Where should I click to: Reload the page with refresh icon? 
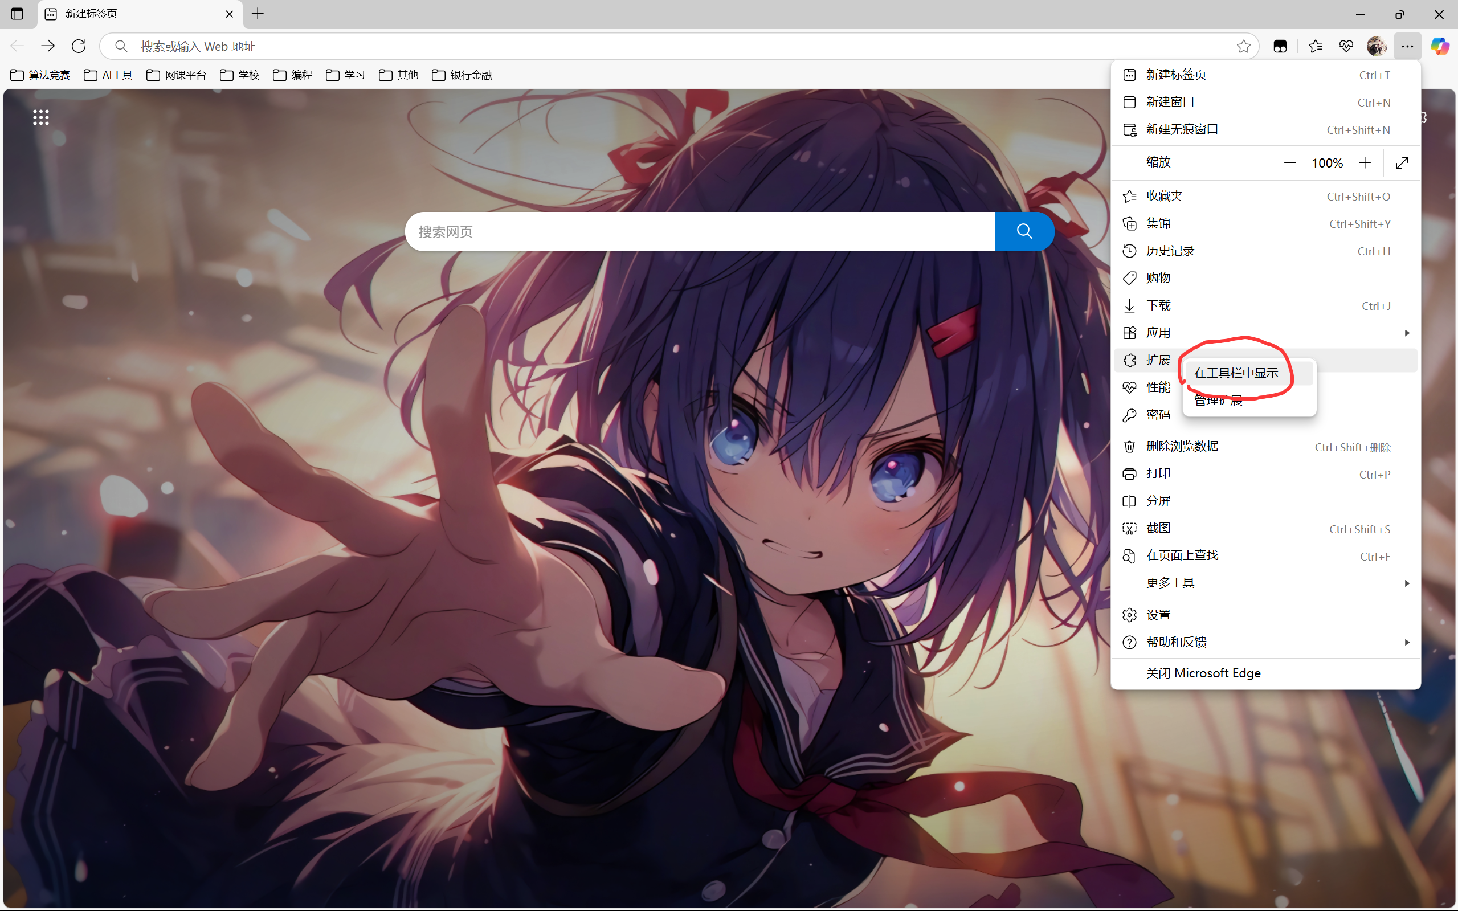(79, 46)
